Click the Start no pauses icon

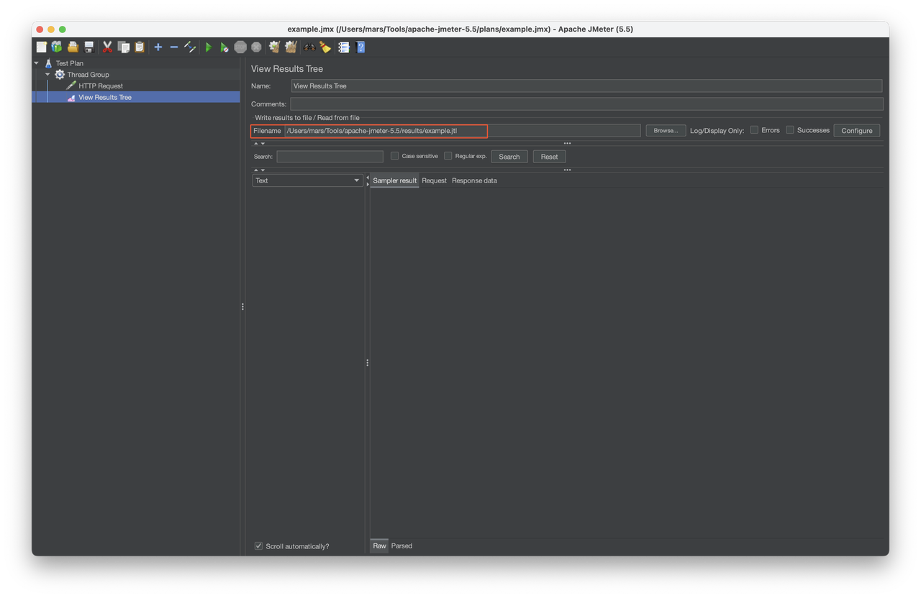pyautogui.click(x=224, y=47)
